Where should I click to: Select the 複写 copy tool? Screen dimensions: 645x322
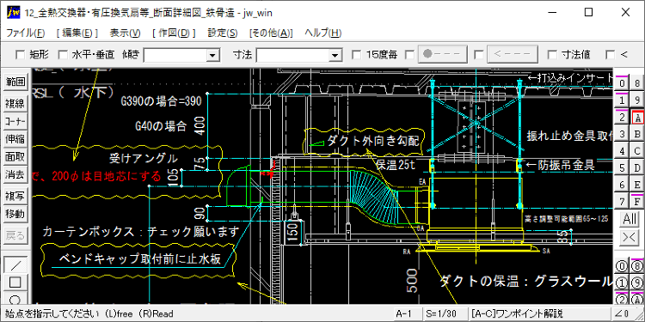[15, 197]
